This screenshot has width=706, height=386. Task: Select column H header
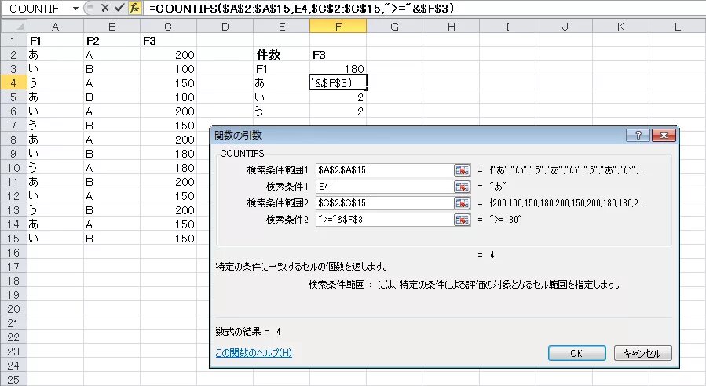click(451, 27)
